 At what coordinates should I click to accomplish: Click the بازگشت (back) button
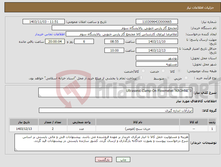(104, 159)
